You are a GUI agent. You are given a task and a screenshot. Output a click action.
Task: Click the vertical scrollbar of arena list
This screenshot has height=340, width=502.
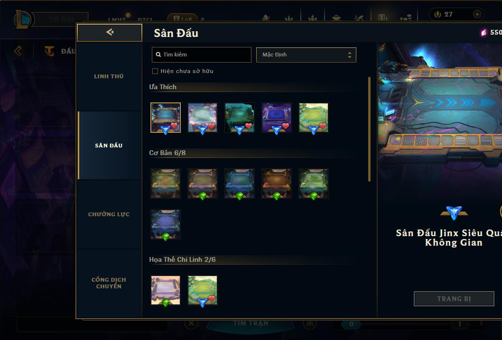pyautogui.click(x=369, y=129)
